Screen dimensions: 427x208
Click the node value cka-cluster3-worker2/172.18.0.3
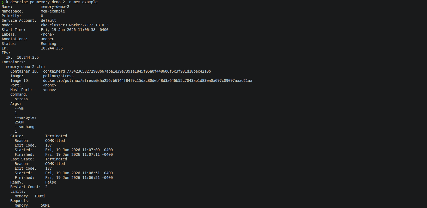(75, 25)
